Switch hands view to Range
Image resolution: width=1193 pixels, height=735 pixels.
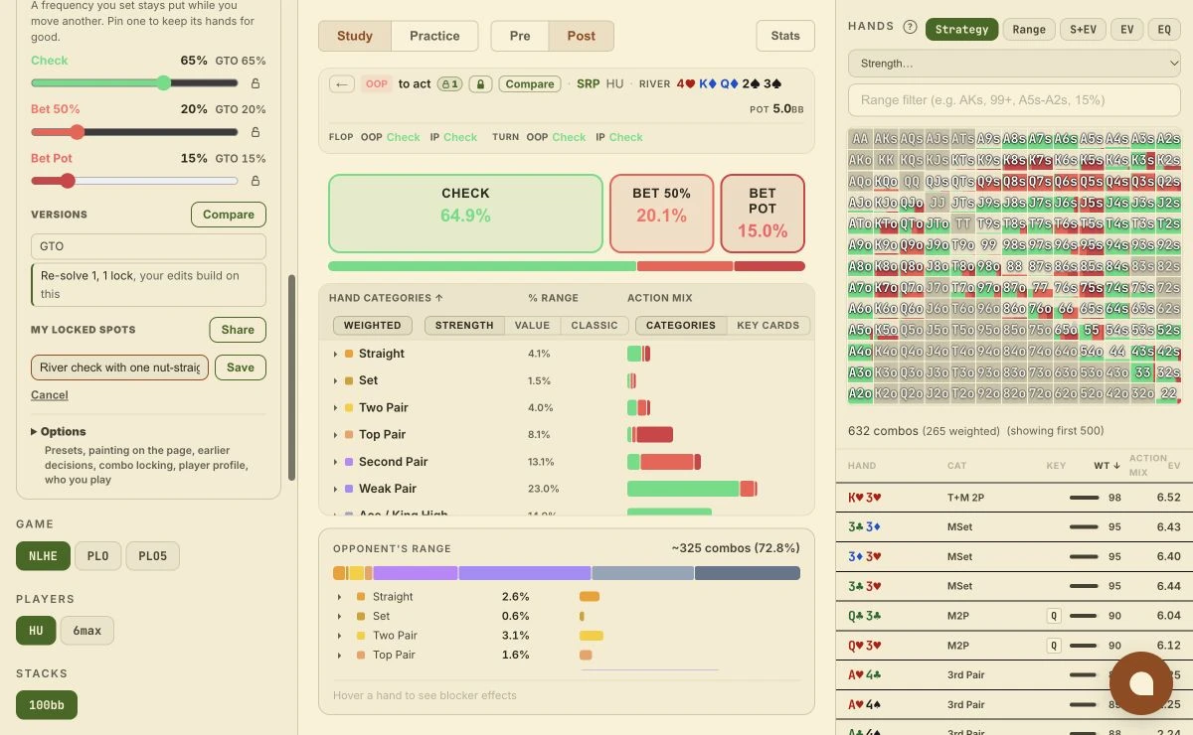[1029, 29]
